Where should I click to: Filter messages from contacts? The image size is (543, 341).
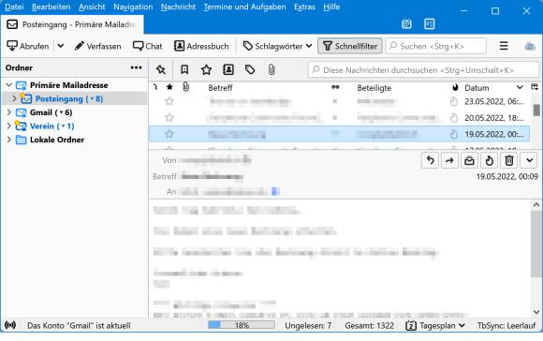tap(228, 69)
